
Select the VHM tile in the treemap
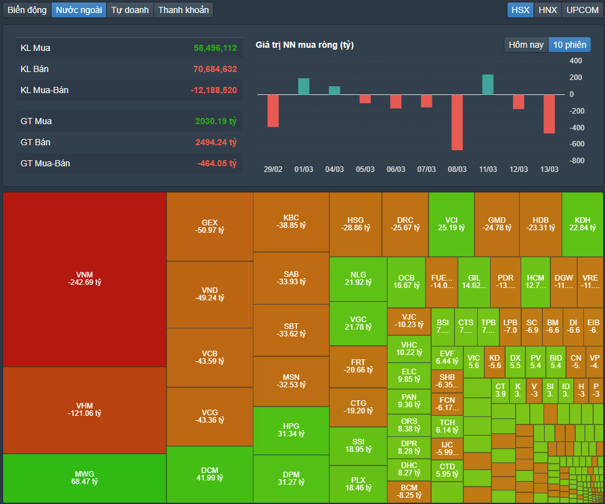pyautogui.click(x=84, y=410)
